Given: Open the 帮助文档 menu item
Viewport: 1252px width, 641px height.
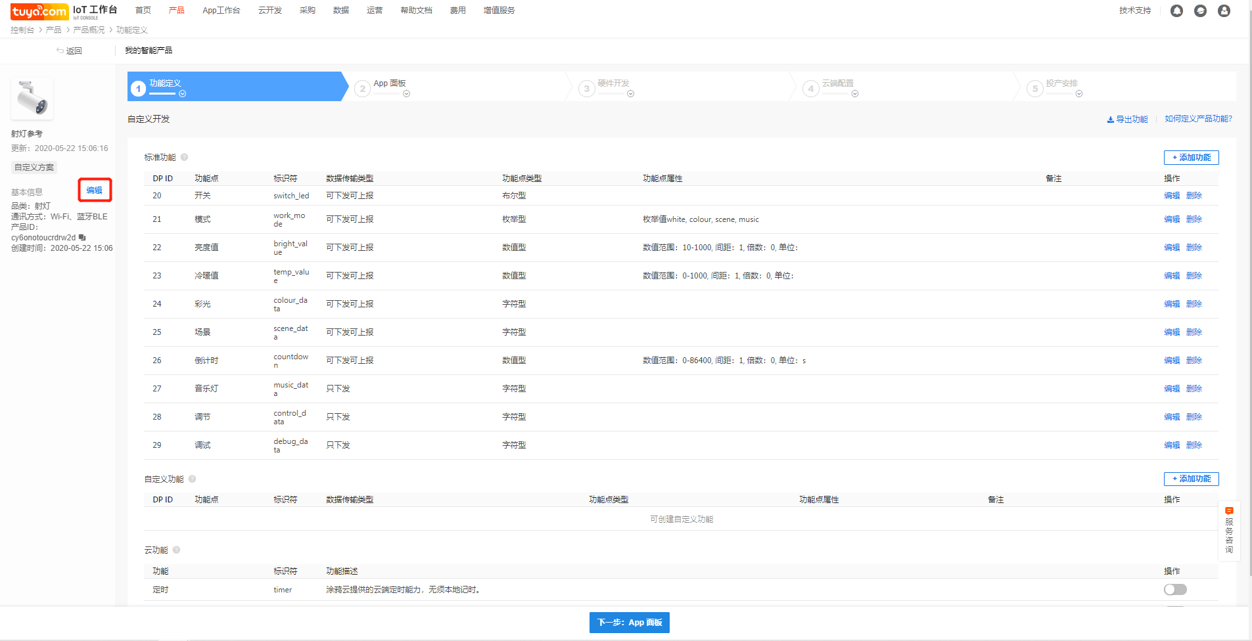Looking at the screenshot, I should [416, 11].
